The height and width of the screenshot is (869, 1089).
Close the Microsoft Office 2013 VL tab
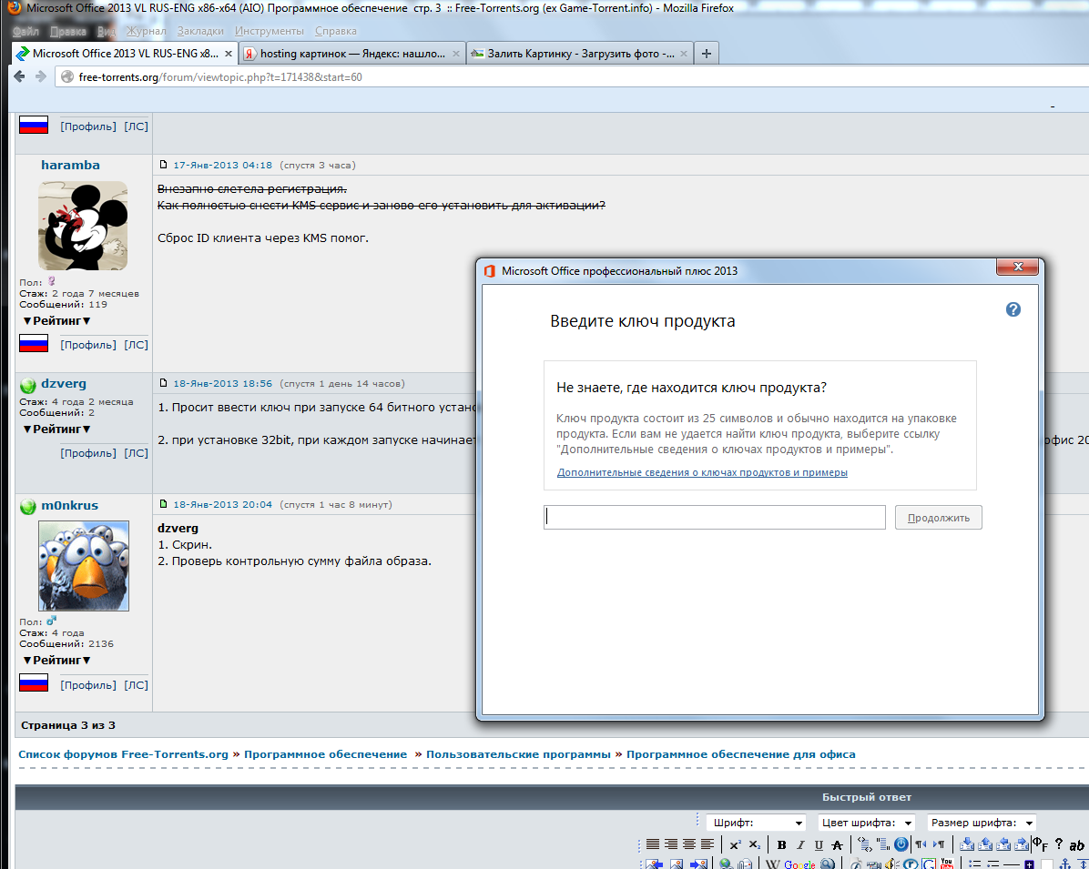tap(228, 54)
